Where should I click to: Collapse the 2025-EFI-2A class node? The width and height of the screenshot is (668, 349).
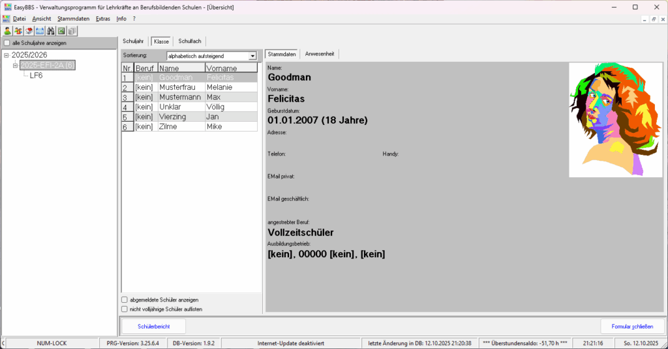coord(15,66)
